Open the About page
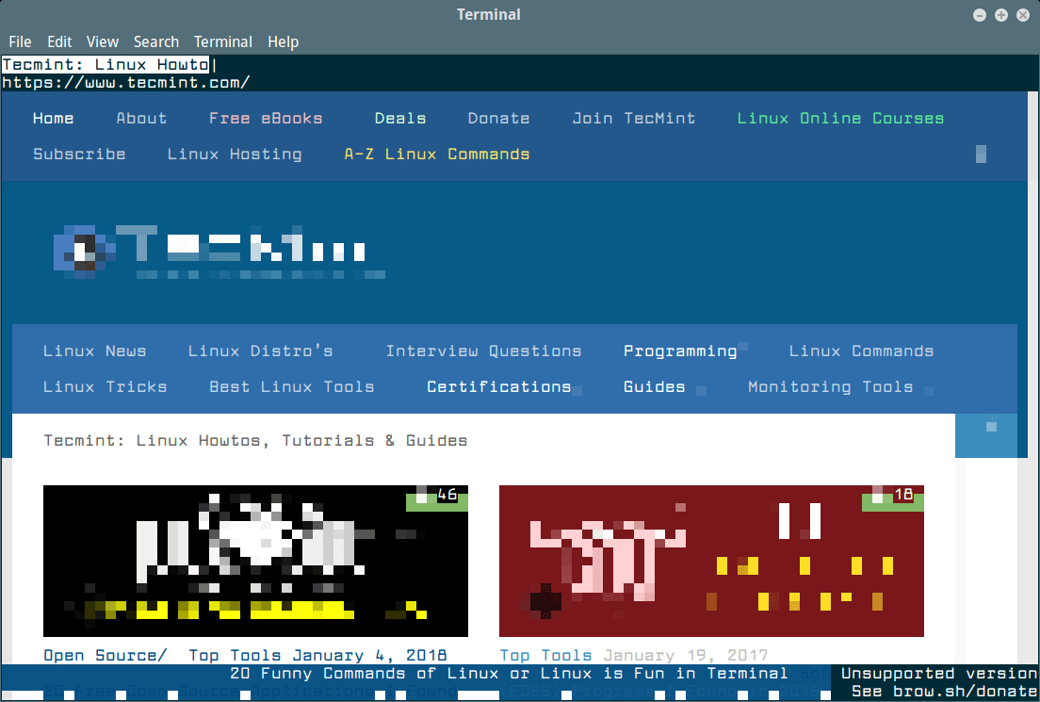The width and height of the screenshot is (1040, 702). coord(141,118)
